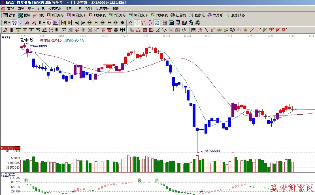Open the 设置 settings menu

(x=68, y=8)
